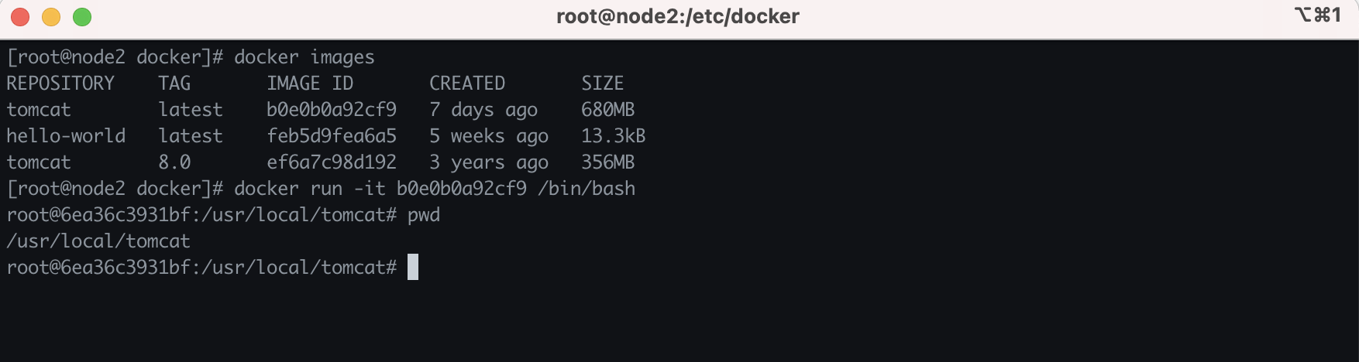
Task: Click the 680MB size value
Action: (x=608, y=110)
